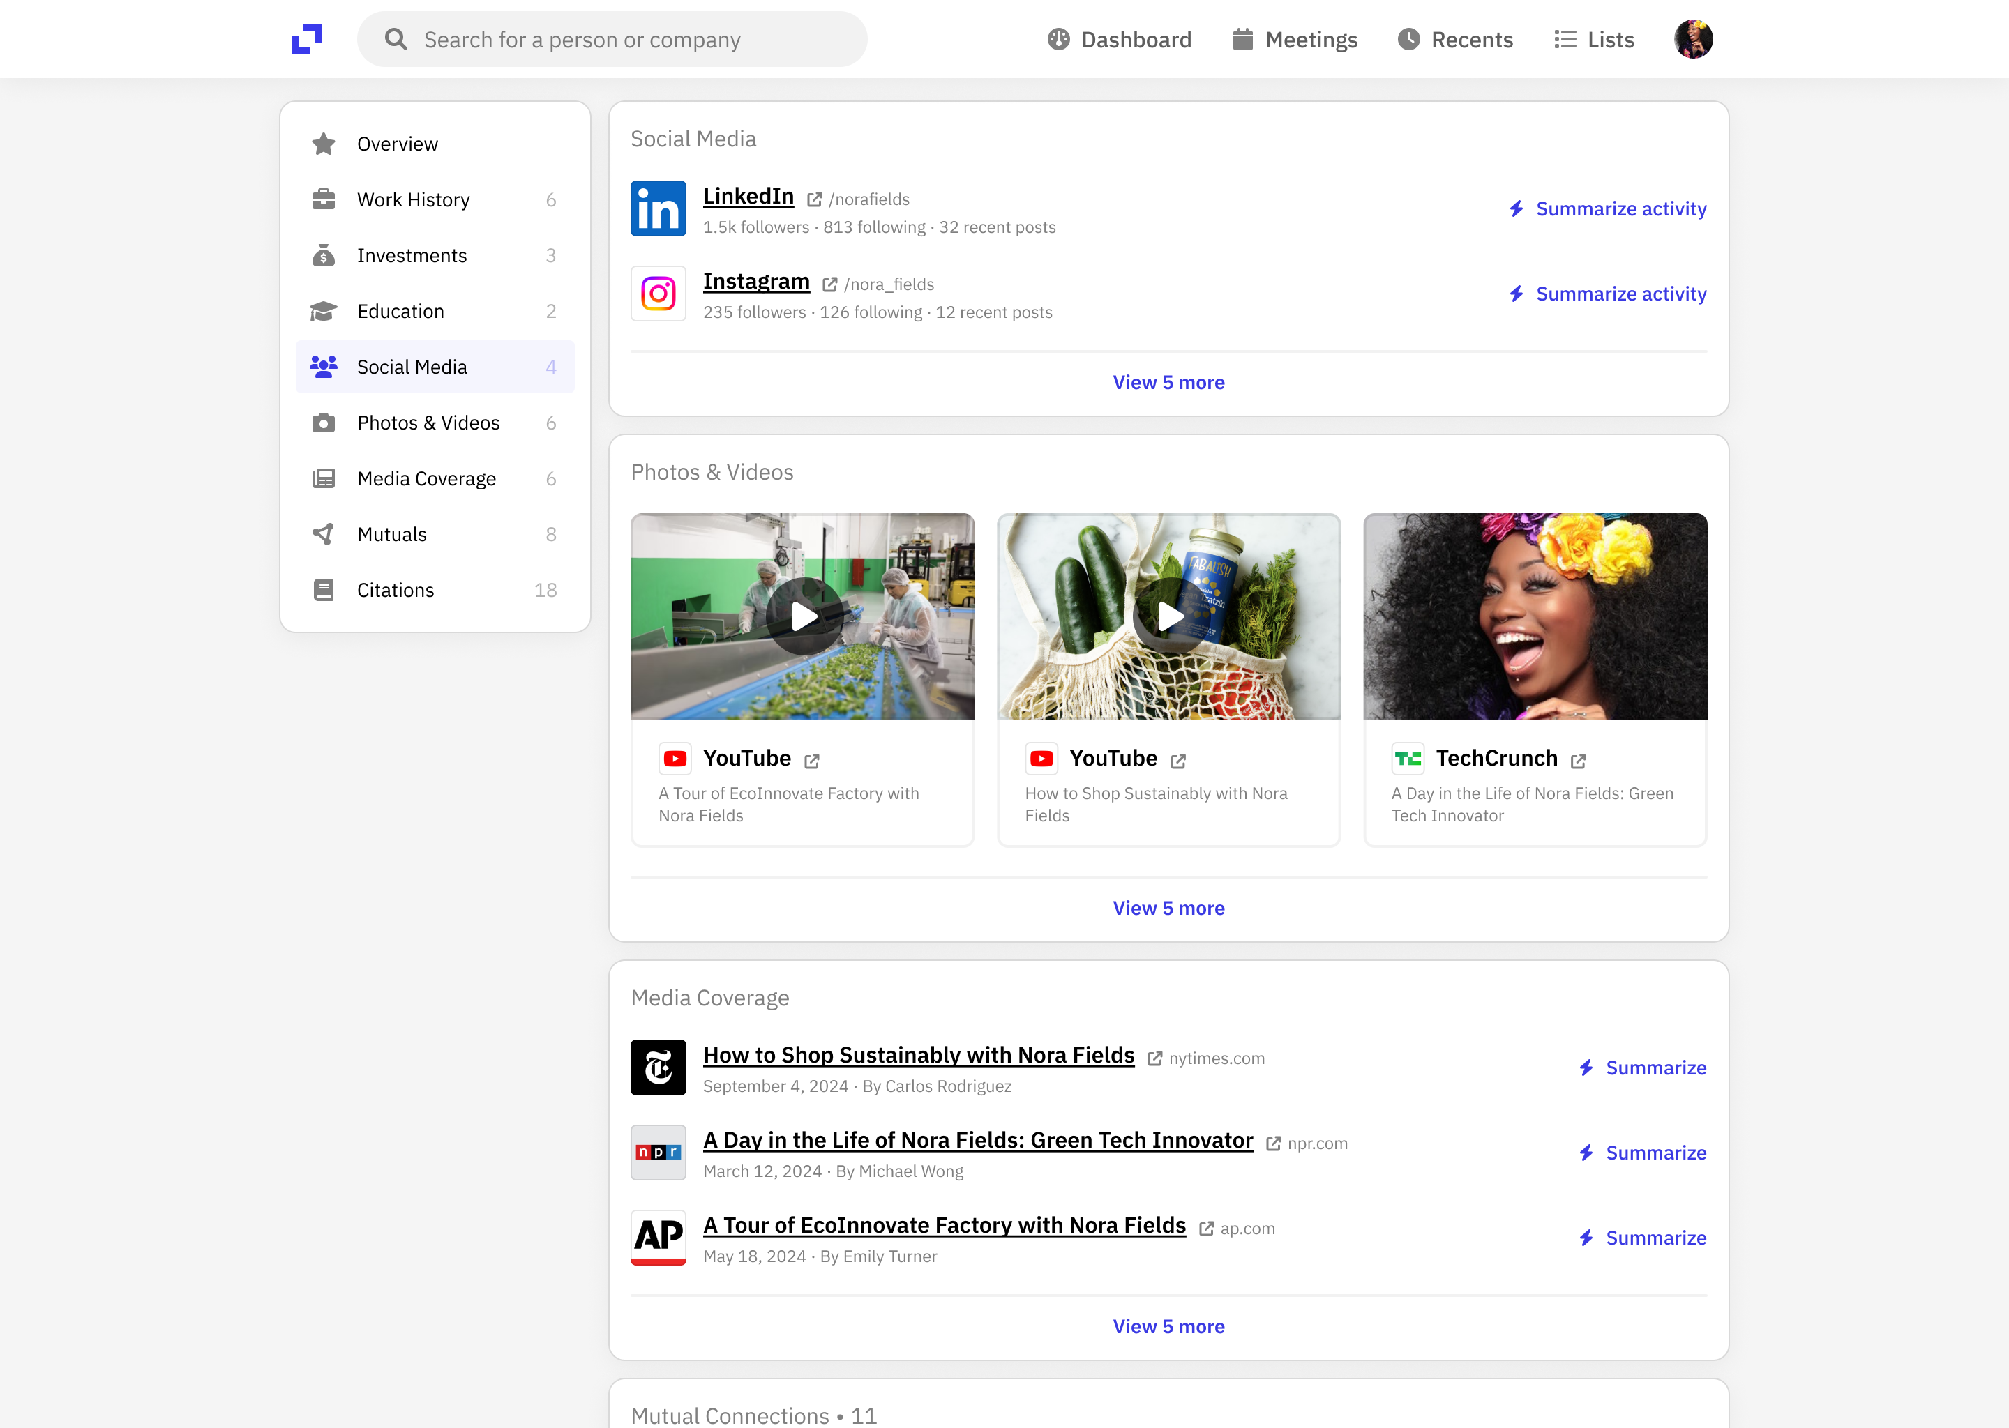
Task: Open LinkedIn external link icon
Action: pyautogui.click(x=815, y=199)
